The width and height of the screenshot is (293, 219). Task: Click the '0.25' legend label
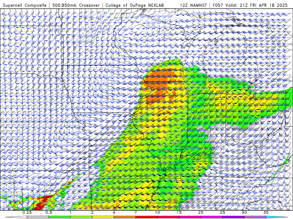point(27,212)
